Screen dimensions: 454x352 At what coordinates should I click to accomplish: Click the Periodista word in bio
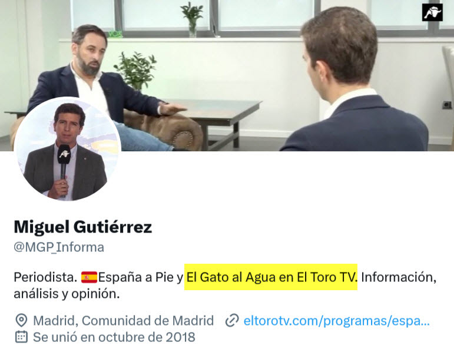pyautogui.click(x=45, y=277)
